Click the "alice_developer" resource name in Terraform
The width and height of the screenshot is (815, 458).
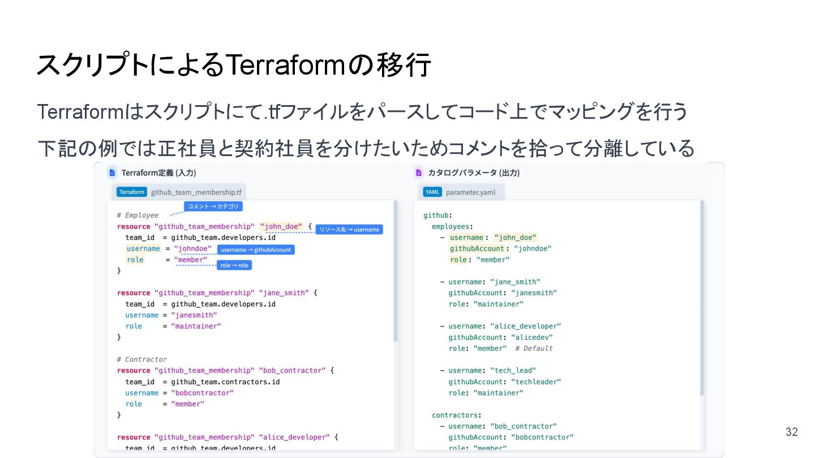(x=294, y=437)
